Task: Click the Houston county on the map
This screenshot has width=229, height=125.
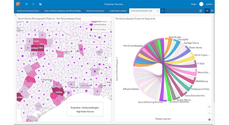Action: click(x=58, y=91)
